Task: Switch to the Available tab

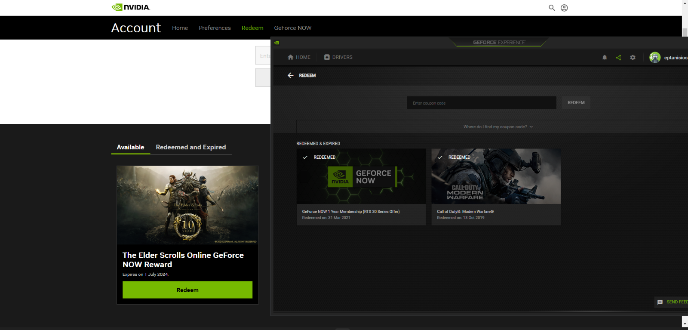Action: pyautogui.click(x=131, y=147)
